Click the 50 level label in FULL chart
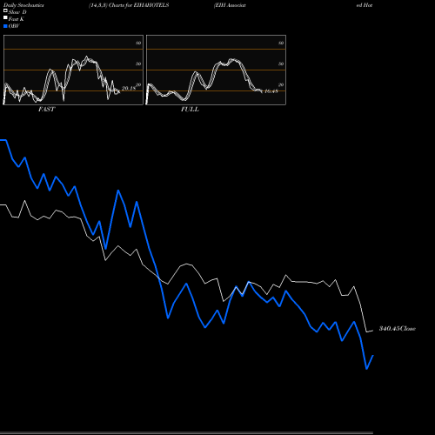This screenshot has height=435, width=435. tap(281, 64)
